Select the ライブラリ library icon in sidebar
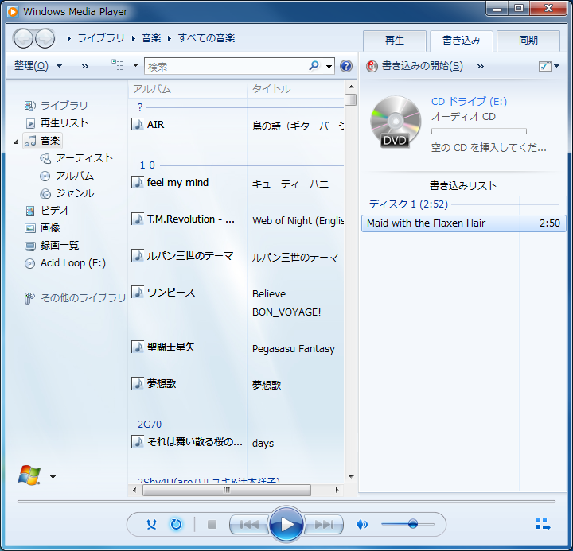 [x=30, y=106]
